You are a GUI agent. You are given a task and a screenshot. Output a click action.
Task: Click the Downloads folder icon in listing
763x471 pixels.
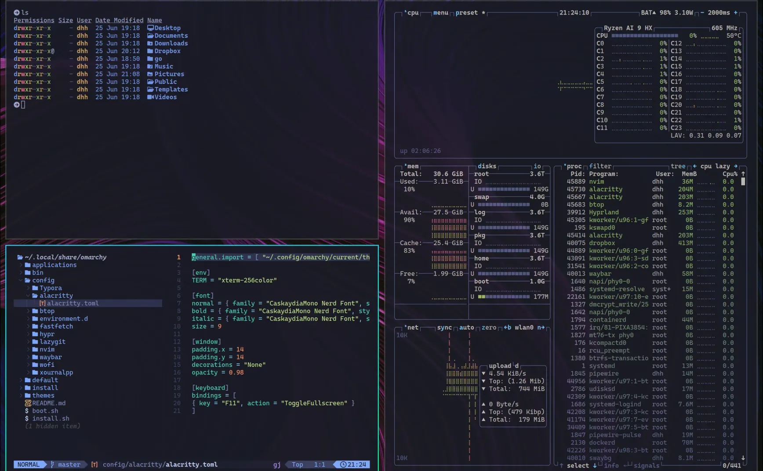pos(150,43)
